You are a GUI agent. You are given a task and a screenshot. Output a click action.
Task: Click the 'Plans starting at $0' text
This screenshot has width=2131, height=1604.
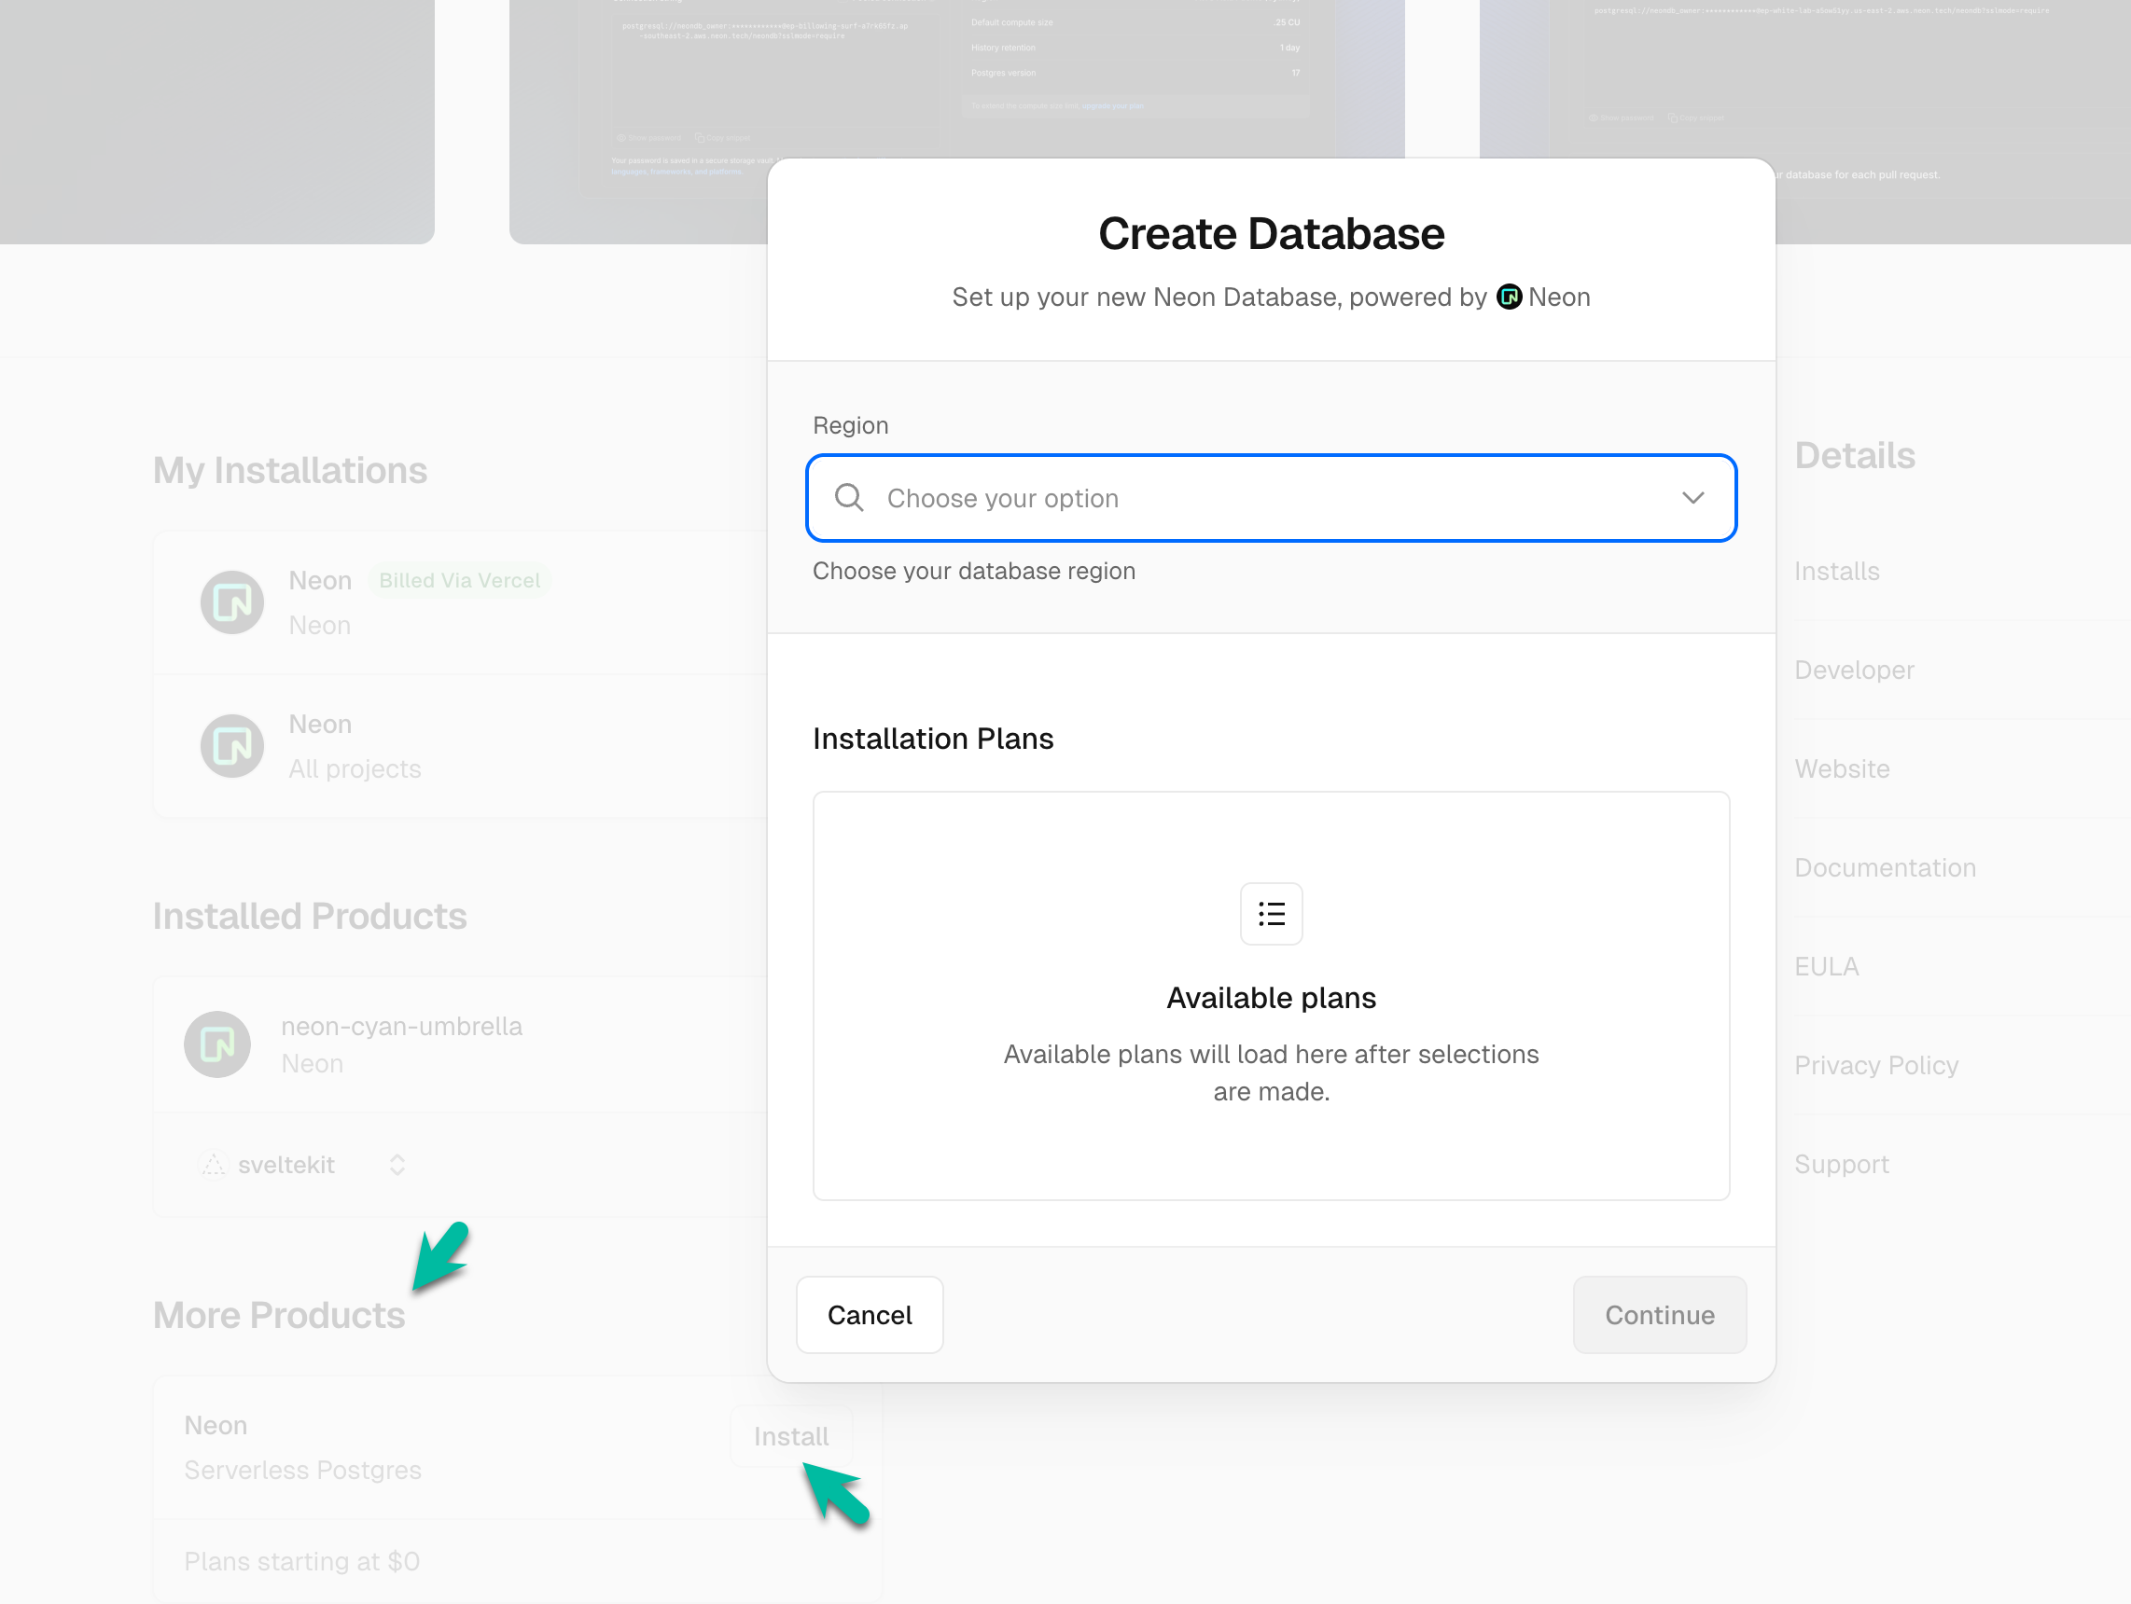point(301,1561)
